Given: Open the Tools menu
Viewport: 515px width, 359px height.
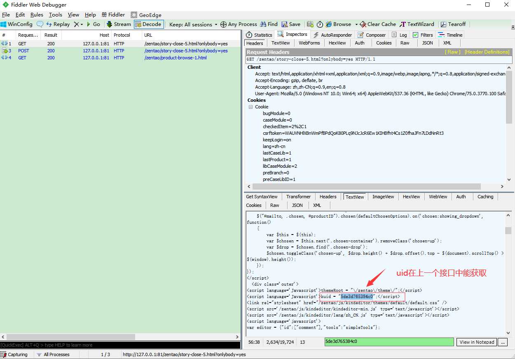Looking at the screenshot, I should click(x=56, y=14).
